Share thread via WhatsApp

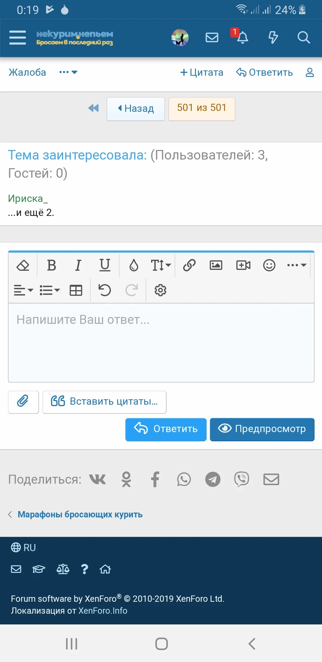tap(184, 480)
